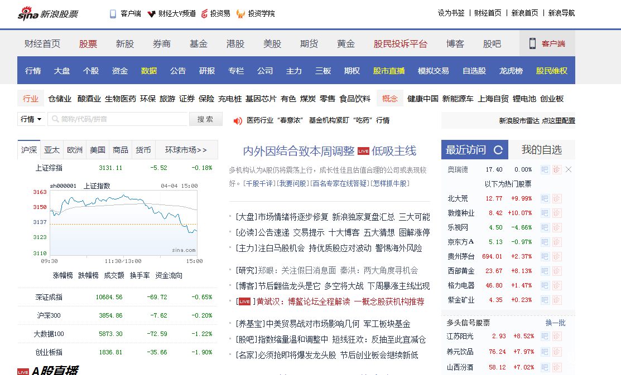The image size is (621, 375).
Task: Open 吧 forum icon for 紫金矿业
Action: point(545,300)
